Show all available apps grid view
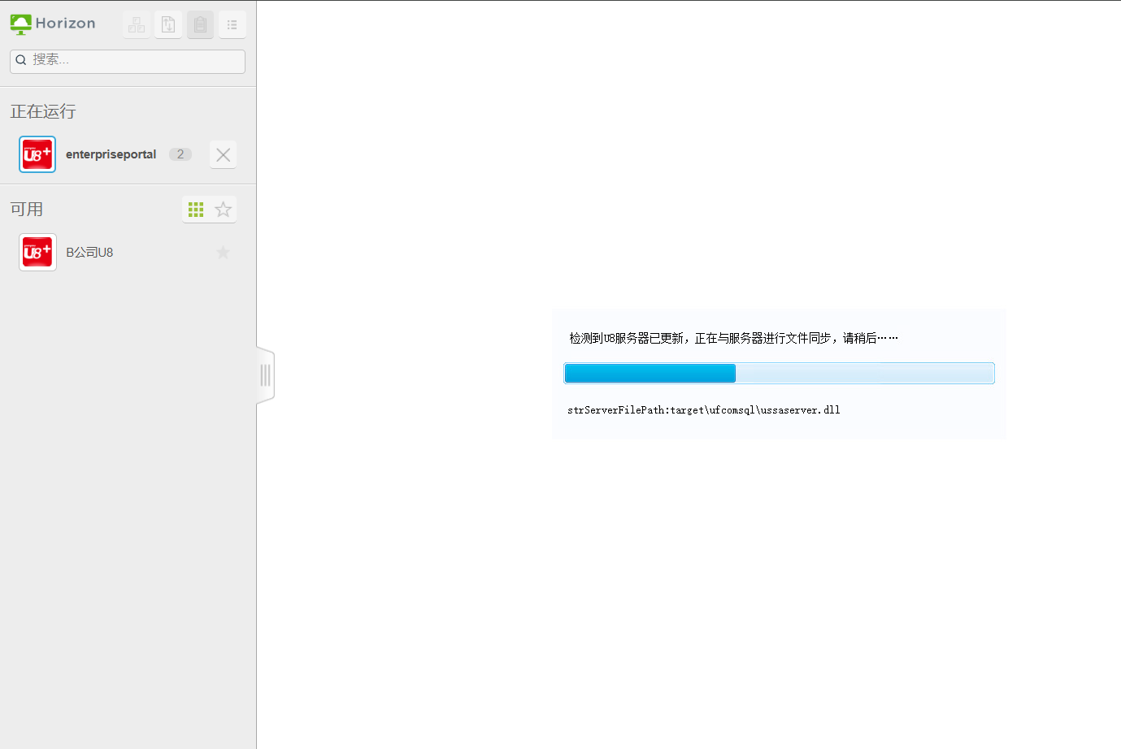This screenshot has height=749, width=1121. click(x=196, y=210)
